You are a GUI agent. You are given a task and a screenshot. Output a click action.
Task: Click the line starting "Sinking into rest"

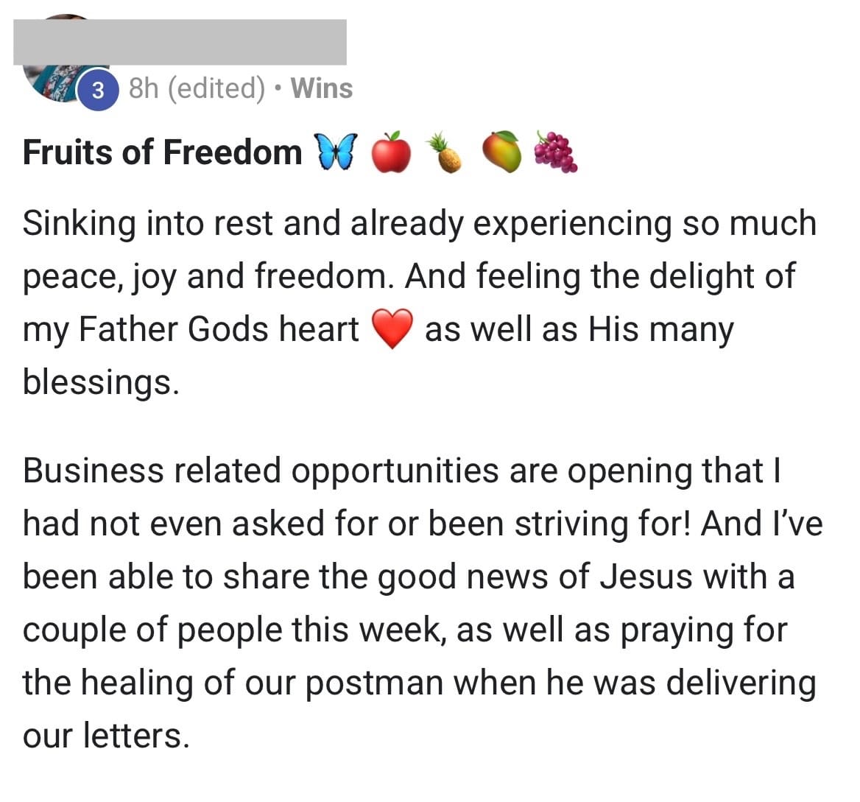click(x=420, y=223)
